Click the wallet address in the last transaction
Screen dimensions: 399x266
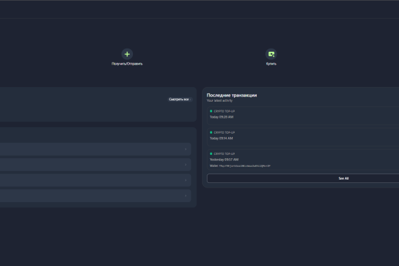tap(245, 166)
